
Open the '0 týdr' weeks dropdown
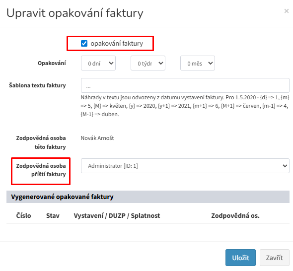[148, 63]
